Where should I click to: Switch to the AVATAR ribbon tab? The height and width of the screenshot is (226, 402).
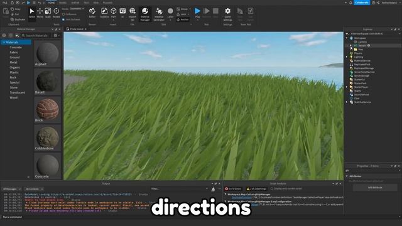(x=75, y=3)
